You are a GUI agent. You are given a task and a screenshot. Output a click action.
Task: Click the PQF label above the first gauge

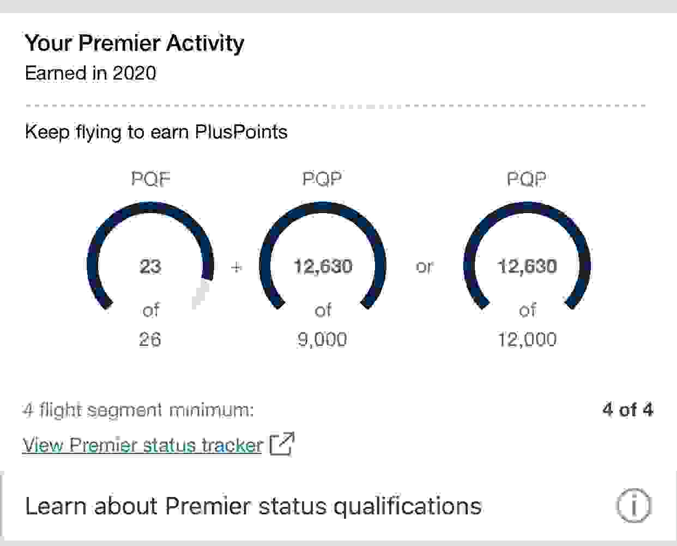click(150, 179)
